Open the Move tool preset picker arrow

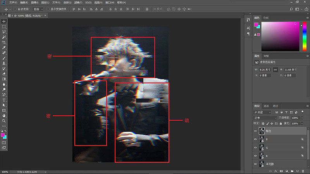[x=10, y=9]
